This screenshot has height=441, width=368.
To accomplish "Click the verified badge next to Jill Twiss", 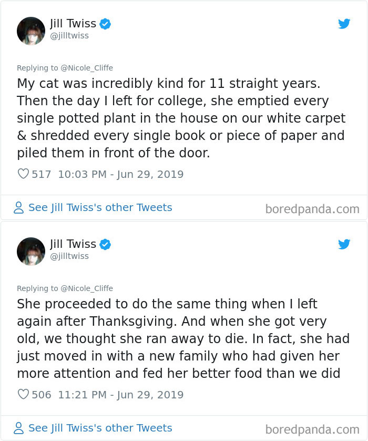I will [105, 24].
